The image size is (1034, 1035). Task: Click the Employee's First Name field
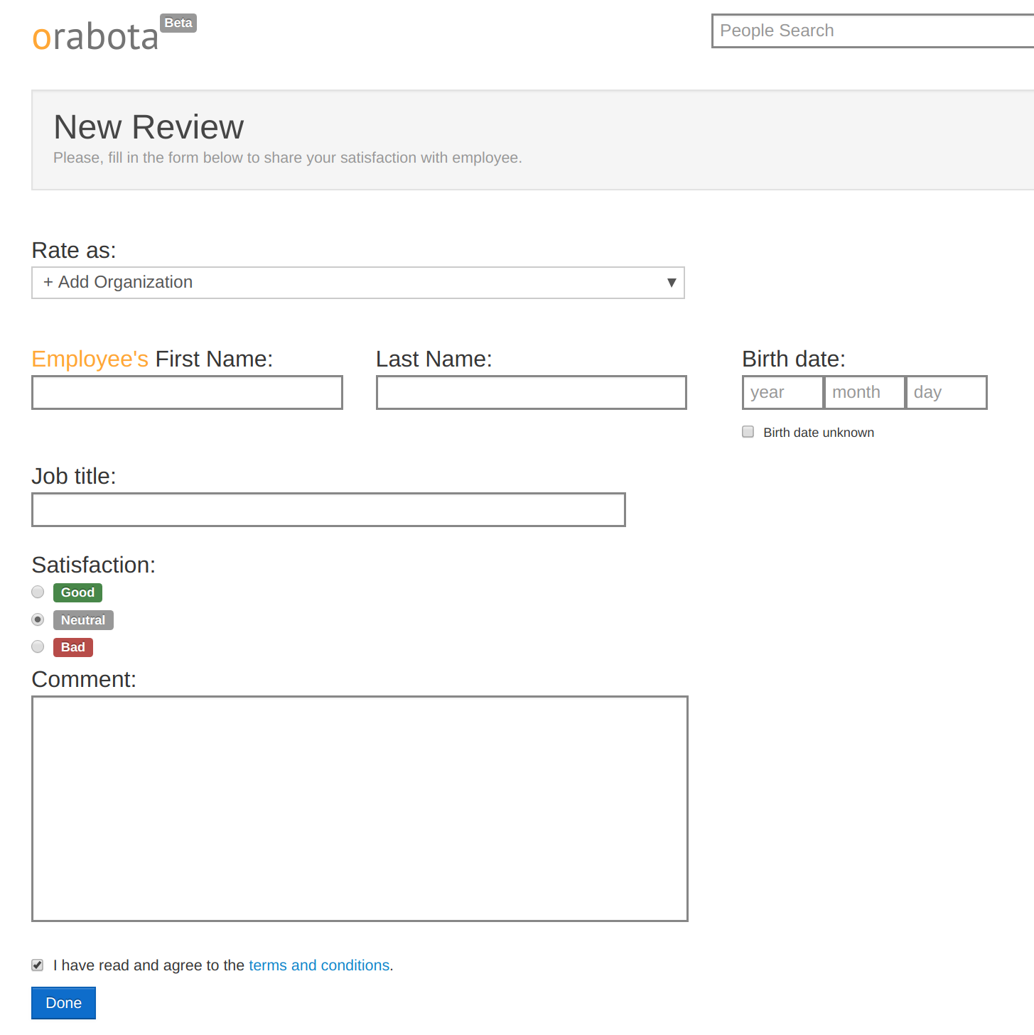pyautogui.click(x=188, y=393)
